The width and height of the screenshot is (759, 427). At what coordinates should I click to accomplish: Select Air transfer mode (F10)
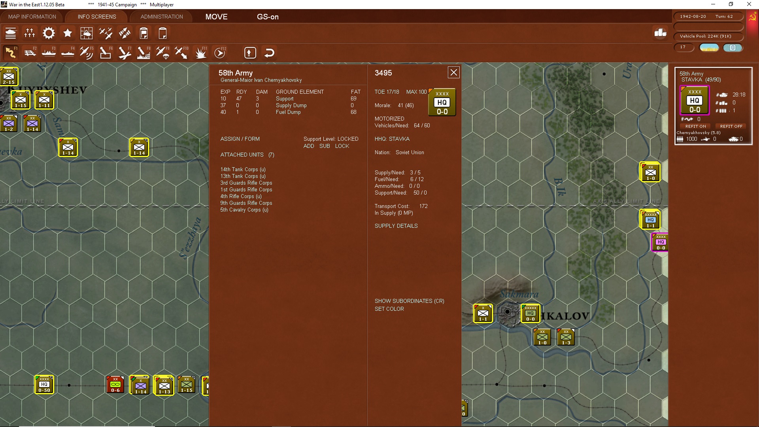(181, 53)
